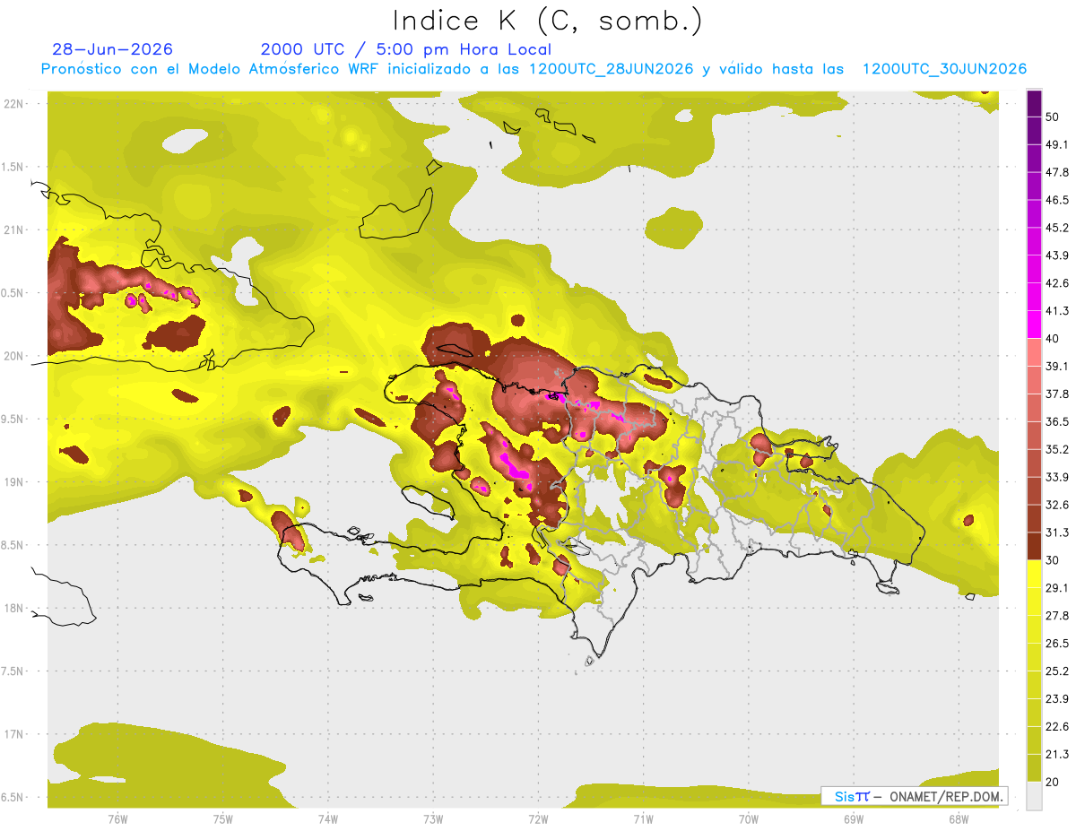Click the colorbar label "41.3"
This screenshot has height=831, width=1076.
coord(1057,311)
